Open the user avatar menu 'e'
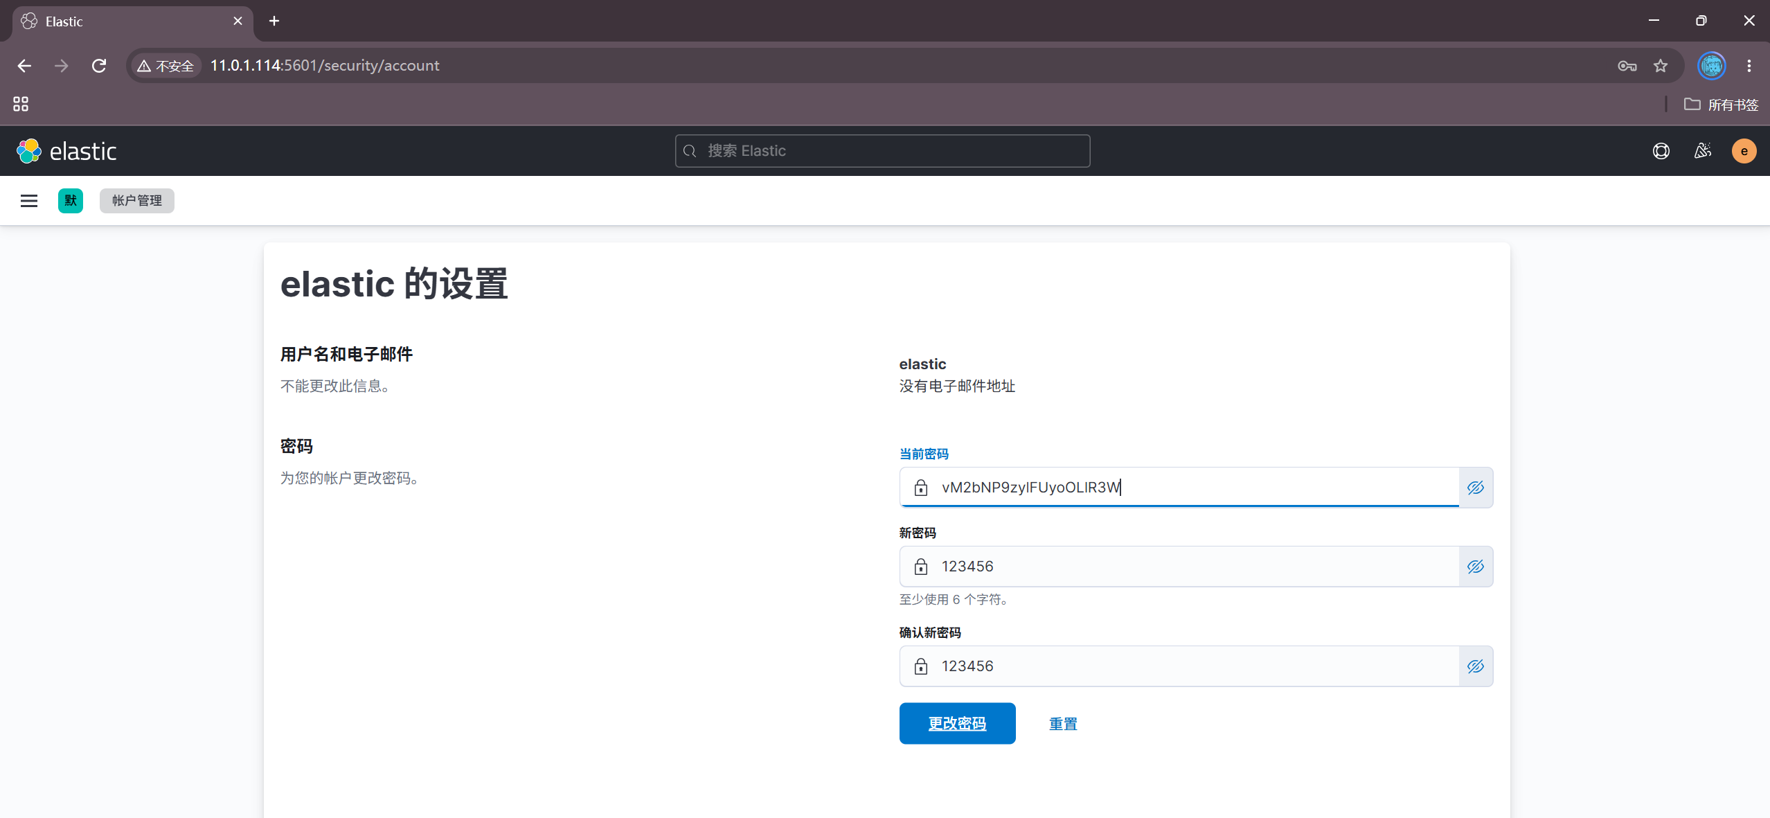 coord(1744,151)
